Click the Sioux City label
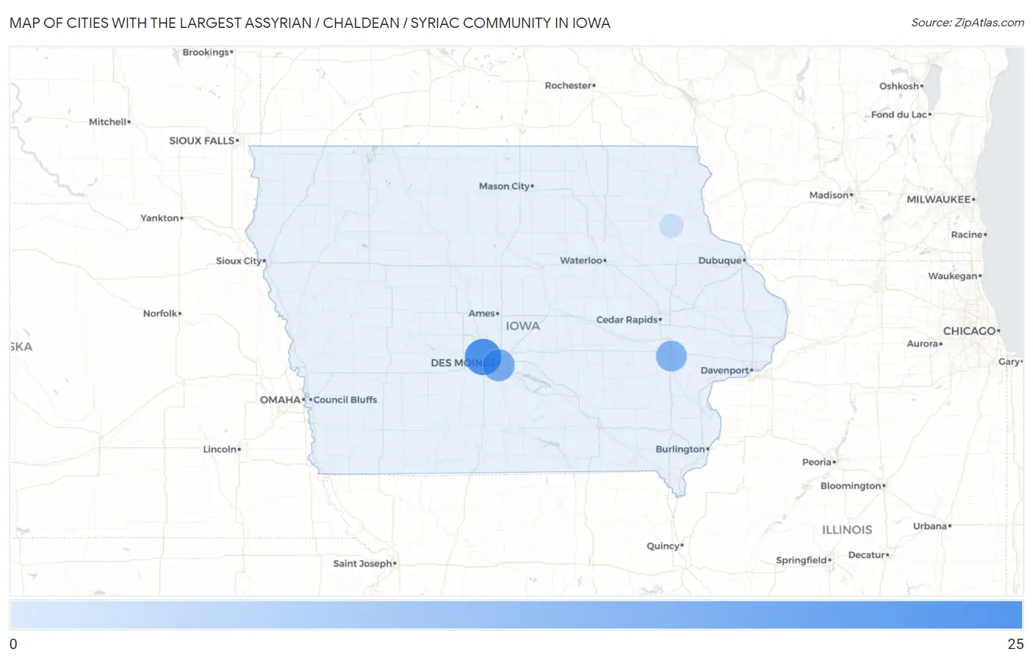Screen dimensions: 1033x660 pos(239,261)
